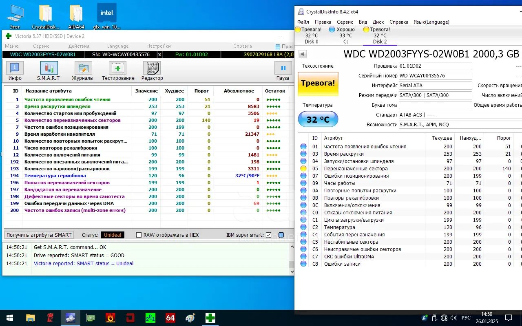
Task: Click the back arrow in CrystalDiskInfo
Action: tap(303, 54)
